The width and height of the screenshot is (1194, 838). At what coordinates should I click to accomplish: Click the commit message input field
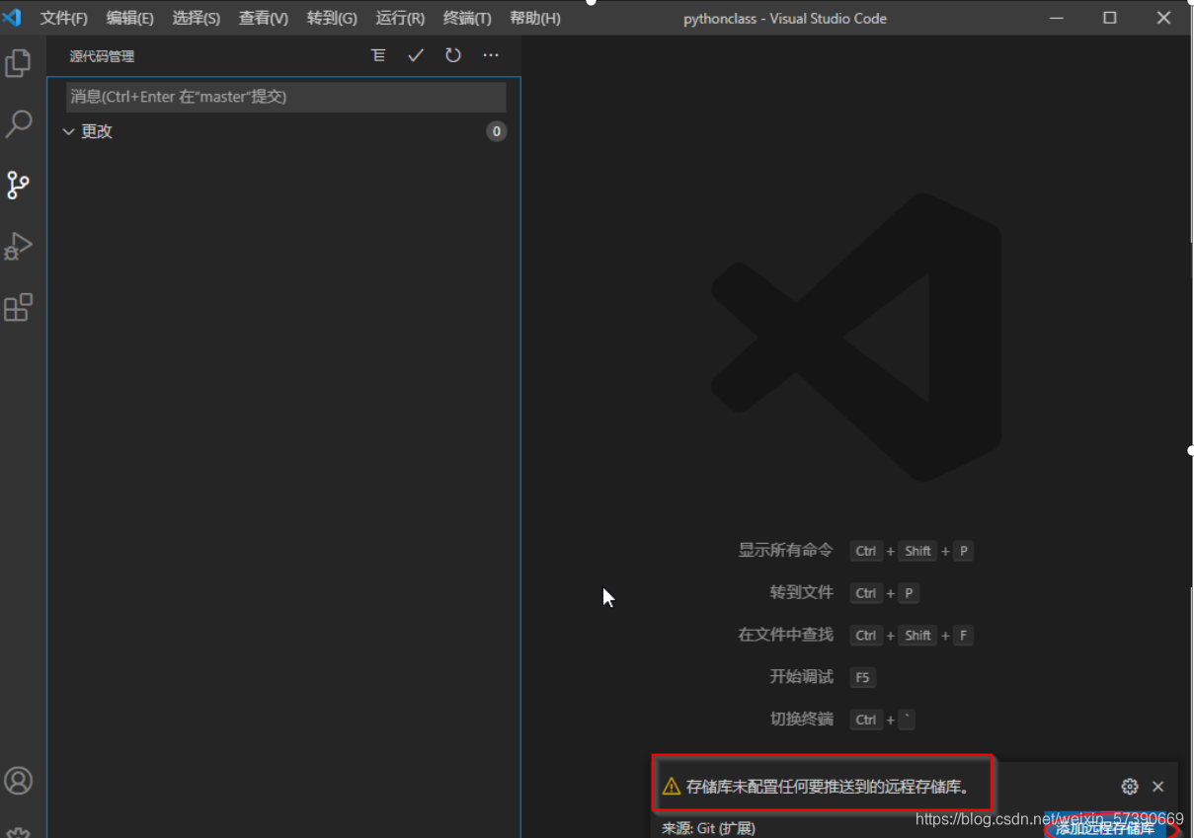click(x=286, y=97)
